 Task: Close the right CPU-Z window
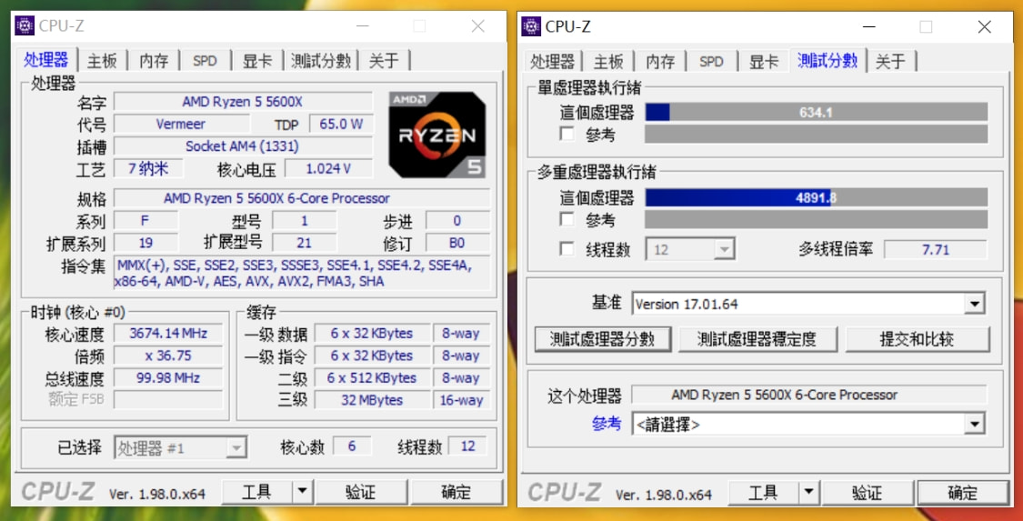pyautogui.click(x=985, y=26)
